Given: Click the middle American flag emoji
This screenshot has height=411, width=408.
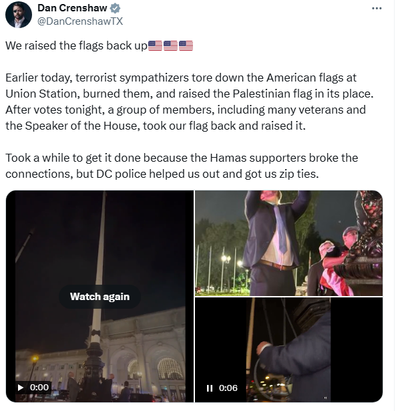Looking at the screenshot, I should tap(170, 46).
